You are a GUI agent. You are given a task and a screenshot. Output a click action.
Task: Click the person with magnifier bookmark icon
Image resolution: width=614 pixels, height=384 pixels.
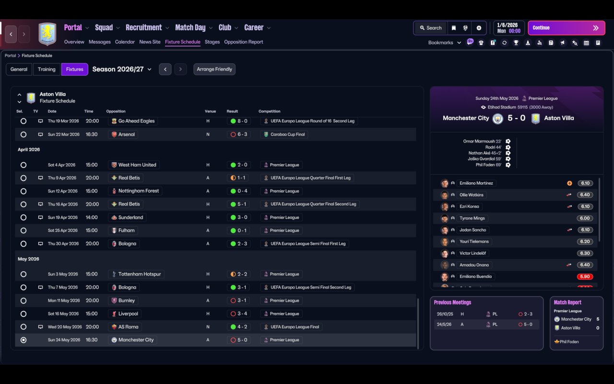(539, 43)
